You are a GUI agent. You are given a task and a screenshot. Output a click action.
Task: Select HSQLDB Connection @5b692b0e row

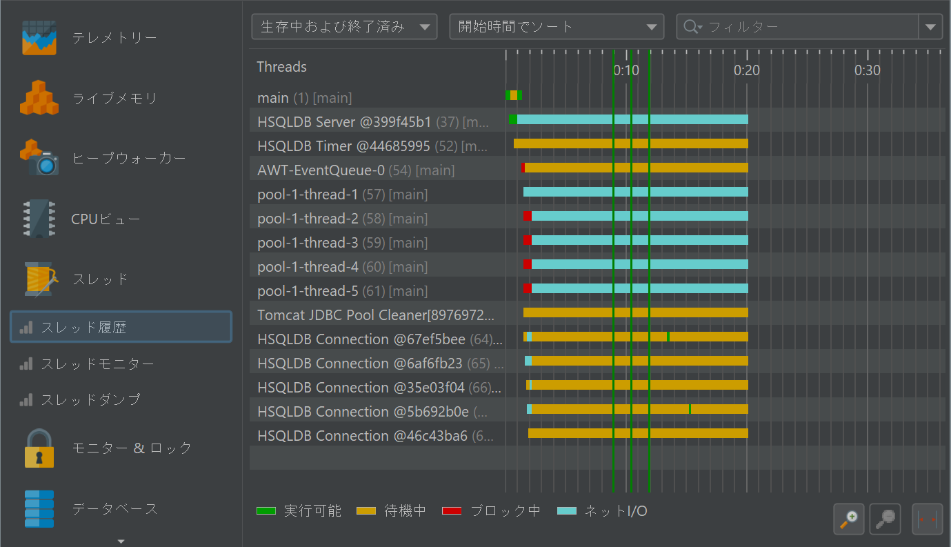point(597,410)
